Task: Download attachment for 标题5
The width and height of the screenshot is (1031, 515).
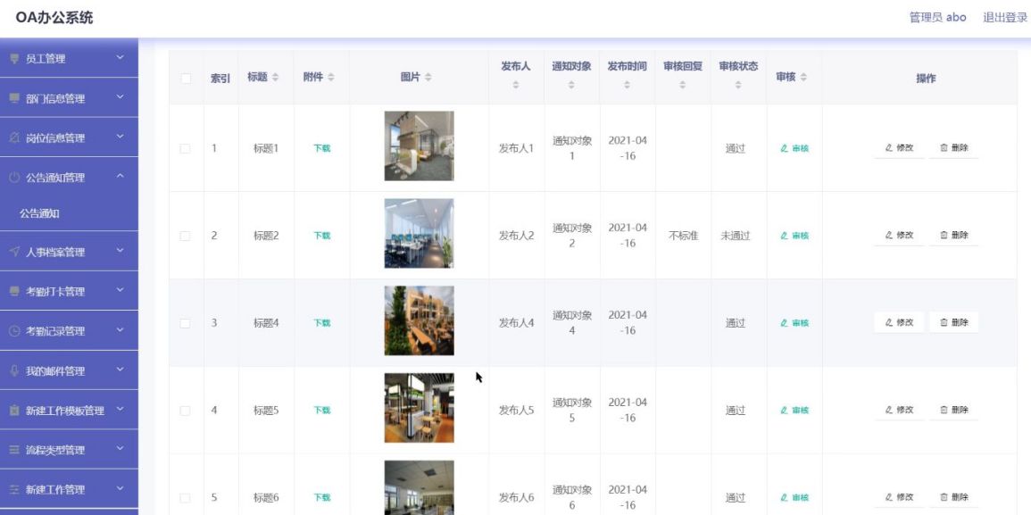Action: click(x=321, y=411)
